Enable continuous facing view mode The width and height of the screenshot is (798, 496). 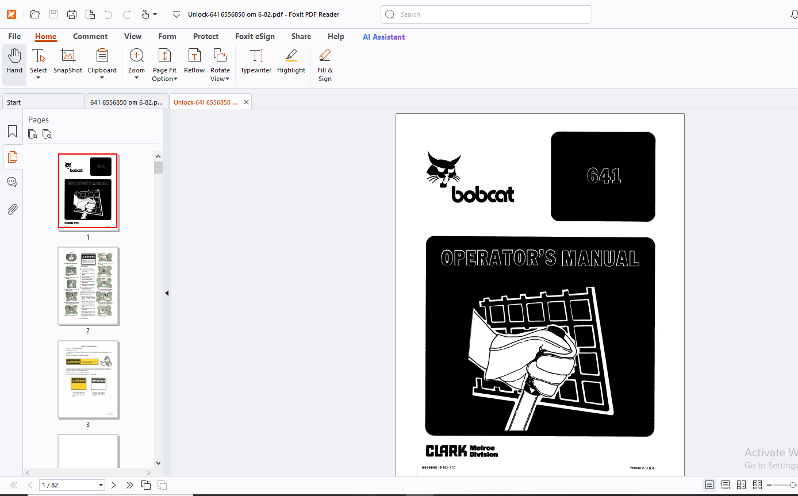tap(758, 485)
